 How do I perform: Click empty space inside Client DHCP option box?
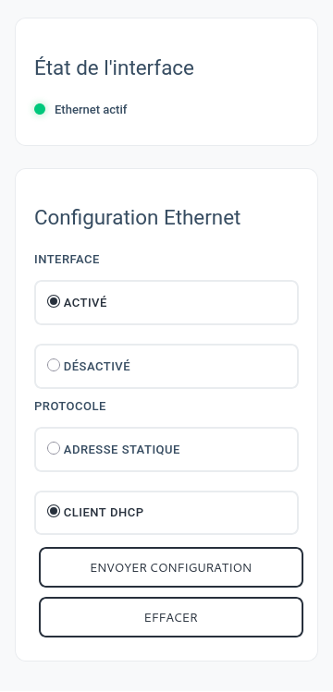pos(221,513)
